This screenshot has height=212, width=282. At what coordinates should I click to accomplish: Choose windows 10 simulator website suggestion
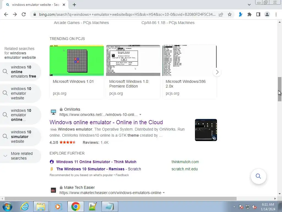click(x=20, y=137)
